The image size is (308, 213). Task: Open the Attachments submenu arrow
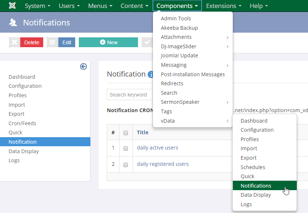[228, 37]
